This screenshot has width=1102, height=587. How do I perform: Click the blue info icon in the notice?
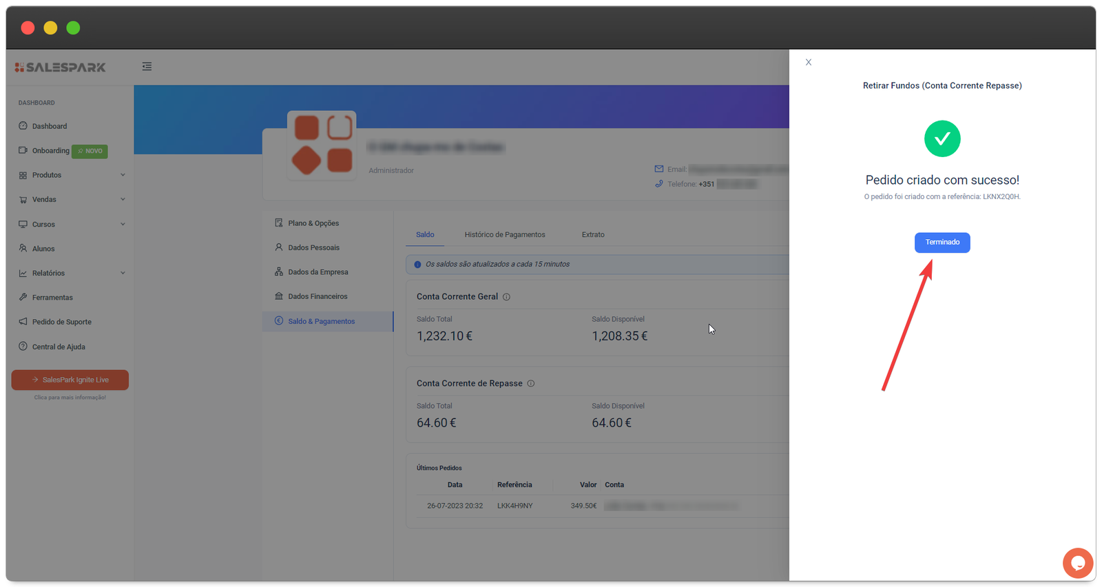[x=417, y=265]
